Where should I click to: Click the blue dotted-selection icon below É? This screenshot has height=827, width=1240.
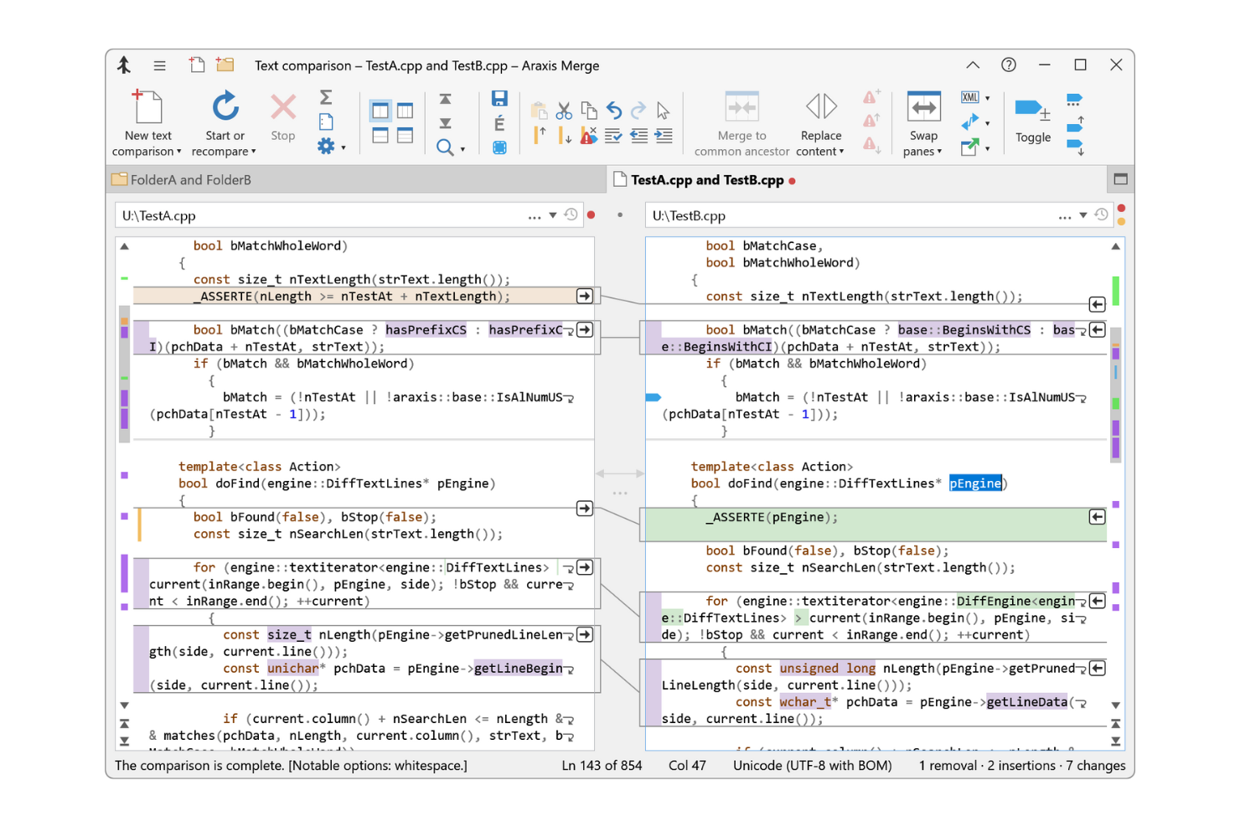tap(499, 147)
